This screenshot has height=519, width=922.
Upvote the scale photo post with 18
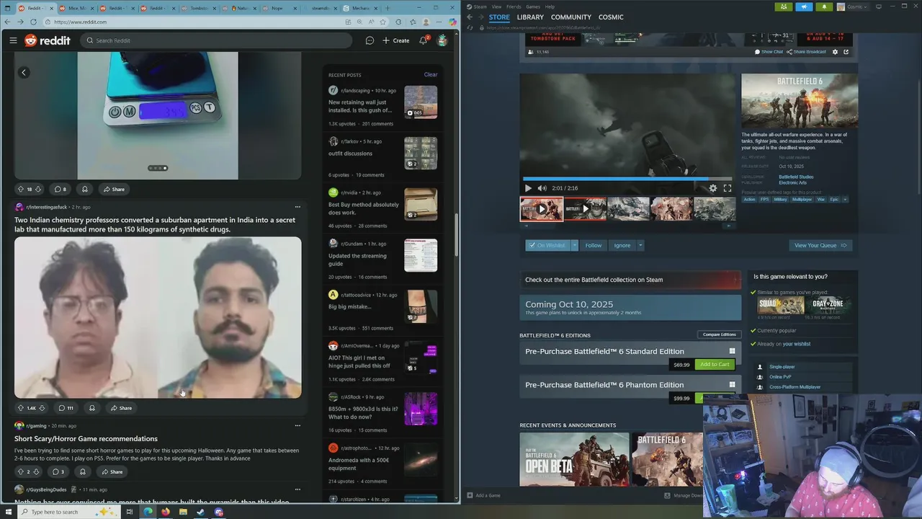(20, 189)
